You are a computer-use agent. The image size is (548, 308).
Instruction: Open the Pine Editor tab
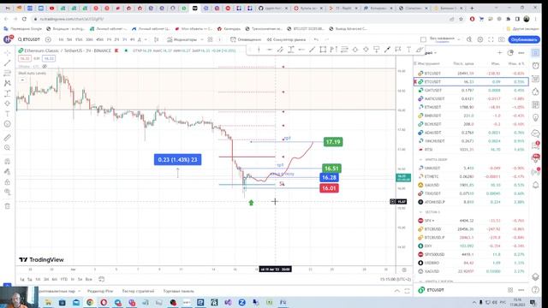pos(100,291)
